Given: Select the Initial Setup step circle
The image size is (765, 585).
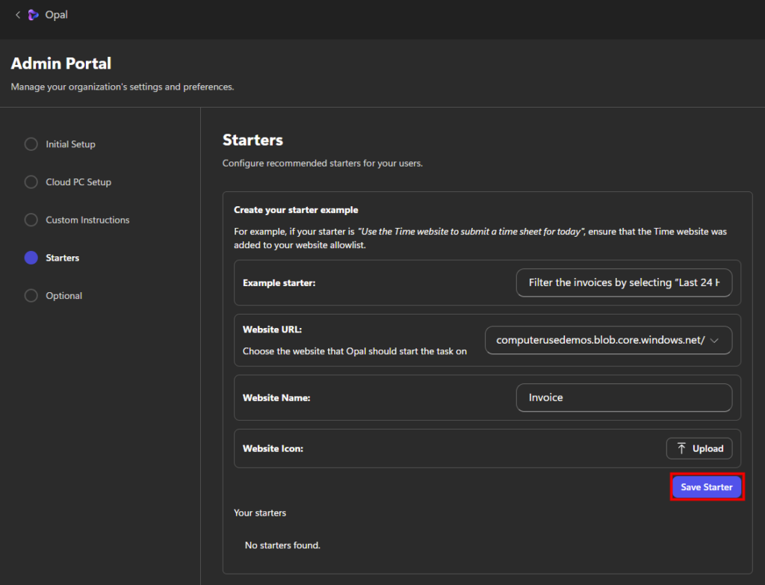Looking at the screenshot, I should tap(31, 144).
